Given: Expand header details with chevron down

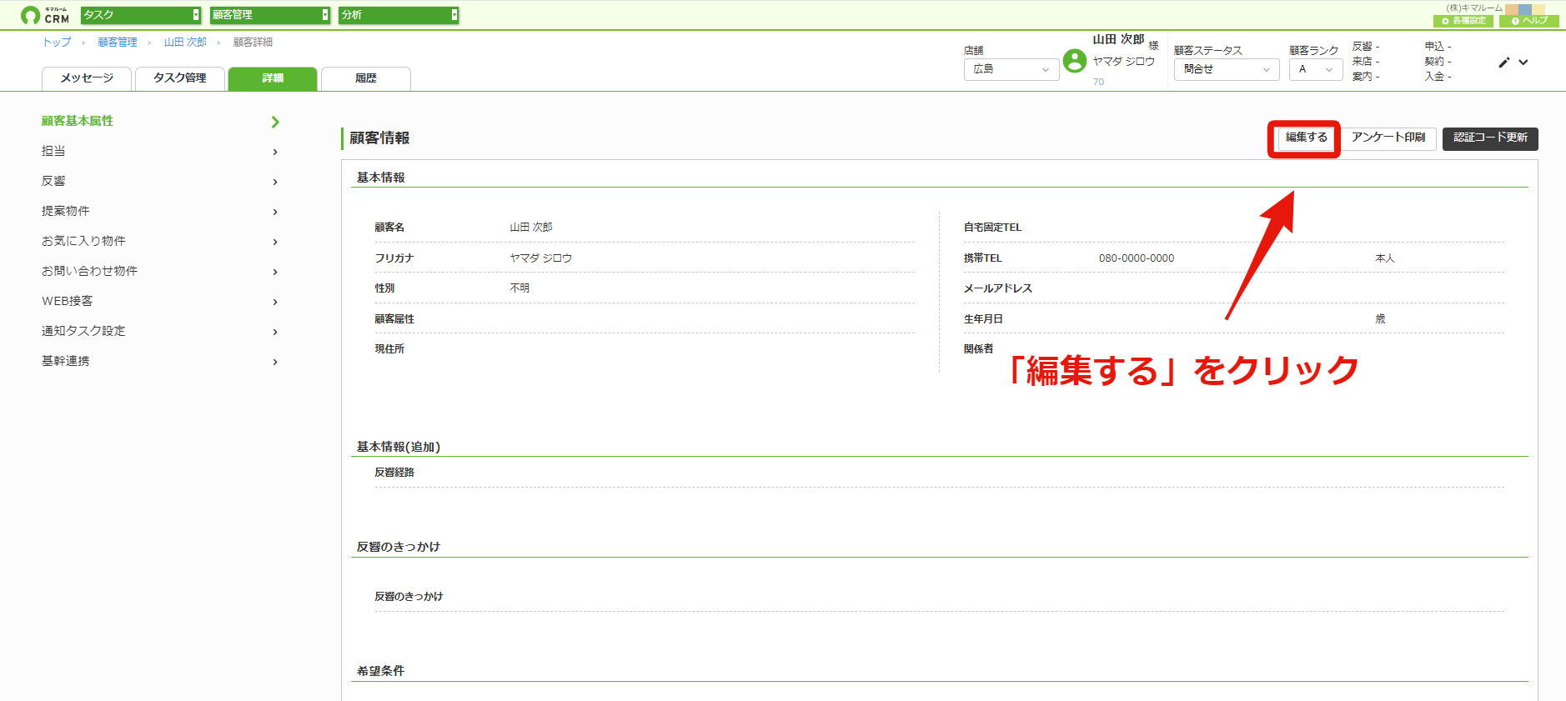Looking at the screenshot, I should pyautogui.click(x=1523, y=63).
